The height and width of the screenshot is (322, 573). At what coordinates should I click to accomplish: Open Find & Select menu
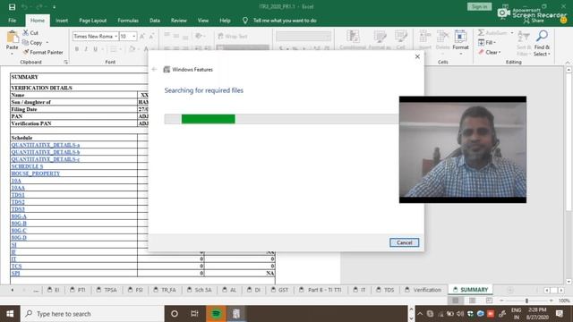tap(542, 43)
